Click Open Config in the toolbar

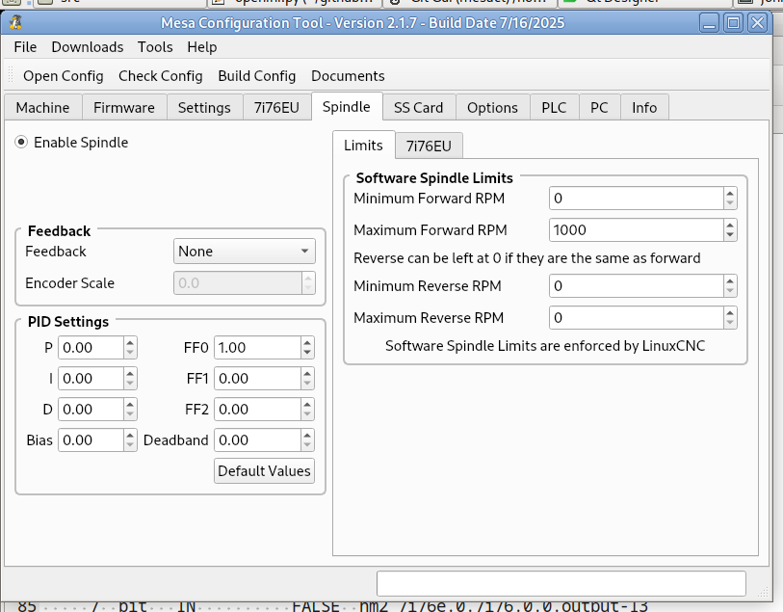tap(64, 76)
